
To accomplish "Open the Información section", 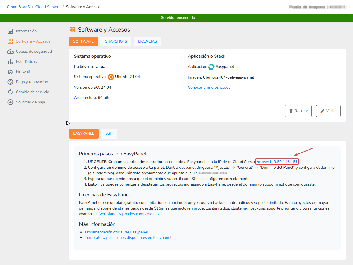I will [x=26, y=31].
